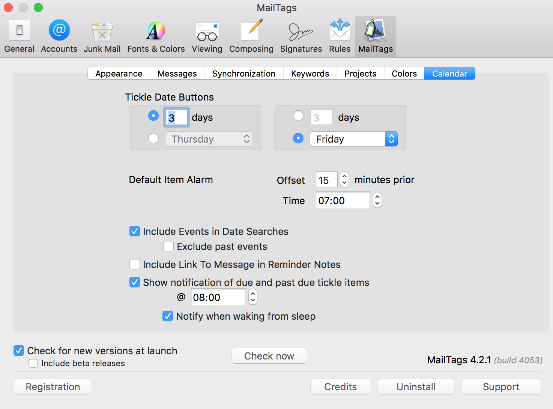
Task: Adjust the alarm Time stepper
Action: point(377,200)
